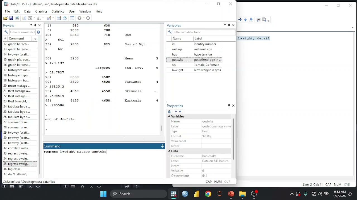The height and width of the screenshot is (200, 357).
Task: Open the Data Editor (Browse) icon
Action: (x=65, y=18)
